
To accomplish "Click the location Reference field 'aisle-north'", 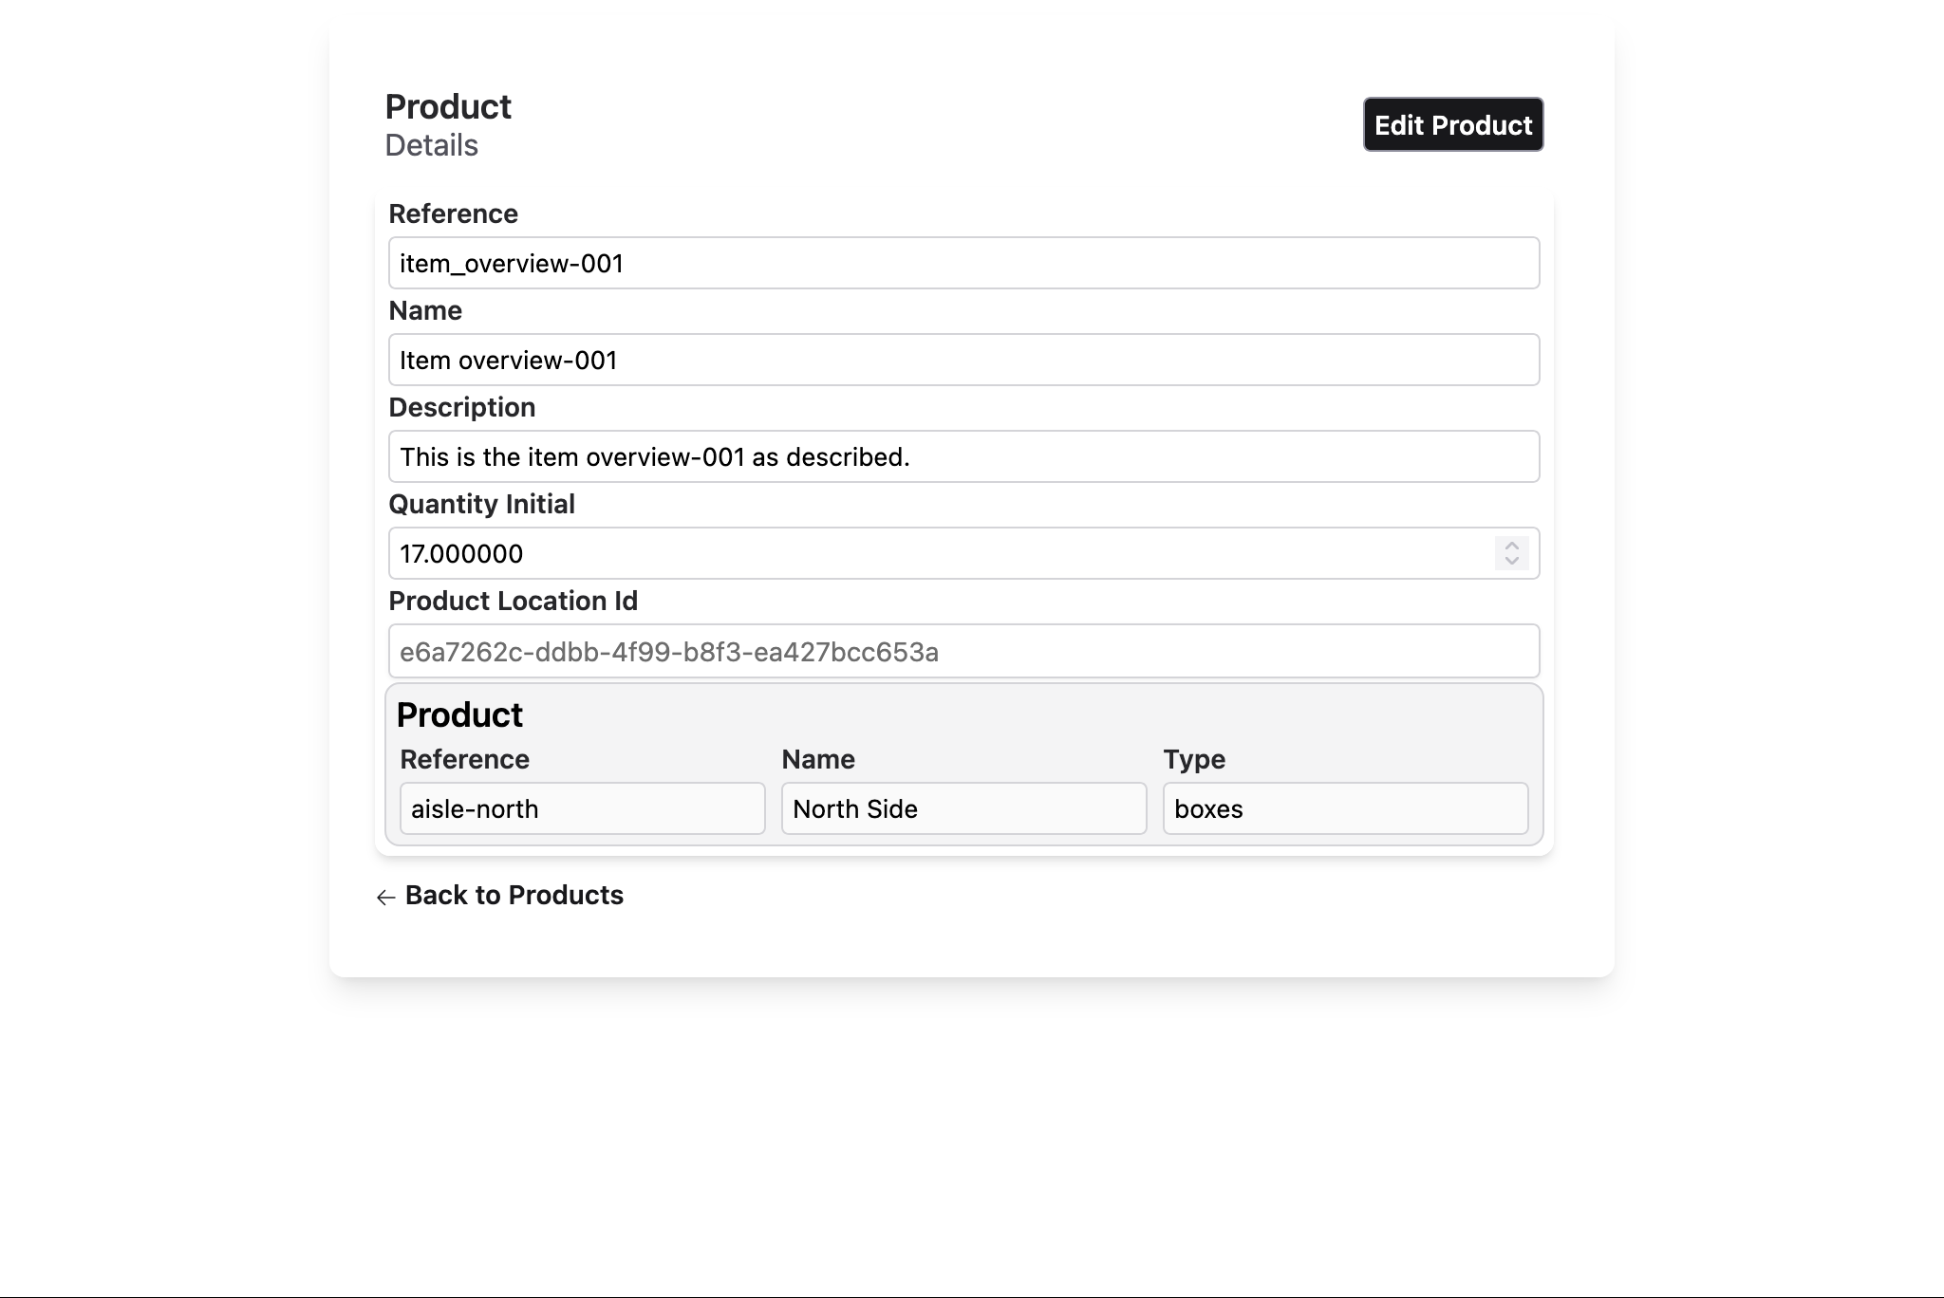I will (582, 808).
